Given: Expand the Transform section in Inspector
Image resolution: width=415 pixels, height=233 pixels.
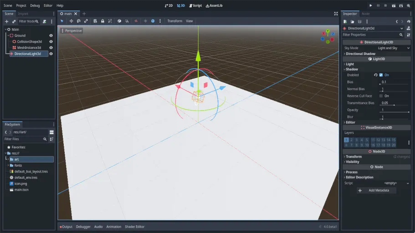Looking at the screenshot, I should (x=354, y=157).
